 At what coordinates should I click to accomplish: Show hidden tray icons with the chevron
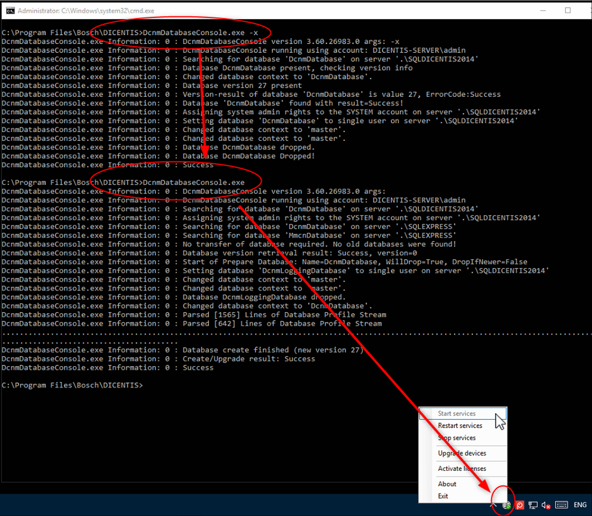coord(493,505)
